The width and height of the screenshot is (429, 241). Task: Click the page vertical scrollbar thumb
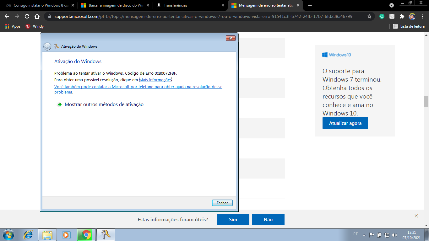(426, 102)
